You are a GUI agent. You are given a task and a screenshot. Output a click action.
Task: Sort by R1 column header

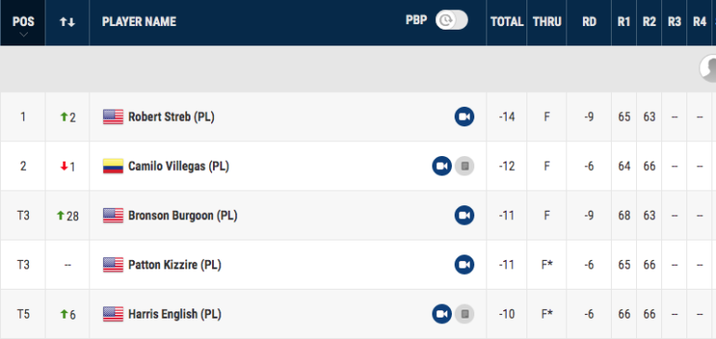click(x=624, y=21)
